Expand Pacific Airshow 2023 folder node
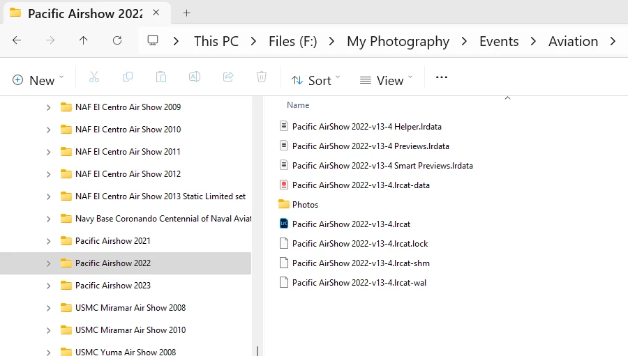Viewport: 628px width, 356px height. click(48, 286)
